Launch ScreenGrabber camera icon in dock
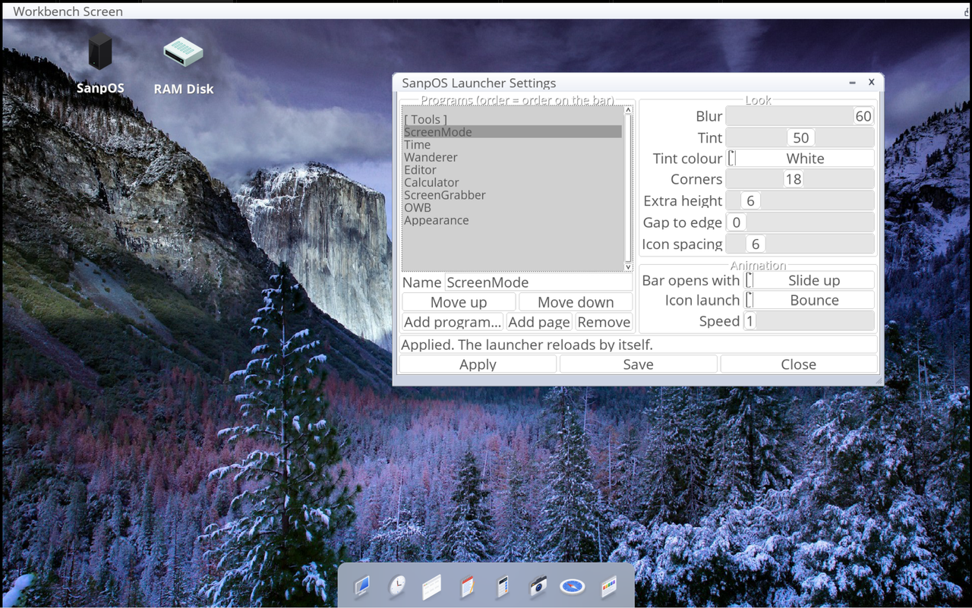This screenshot has height=608, width=972. (538, 586)
